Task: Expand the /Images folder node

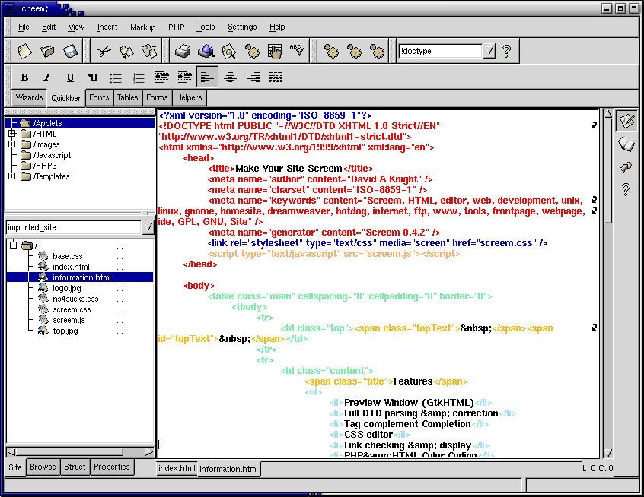Action: click(12, 144)
